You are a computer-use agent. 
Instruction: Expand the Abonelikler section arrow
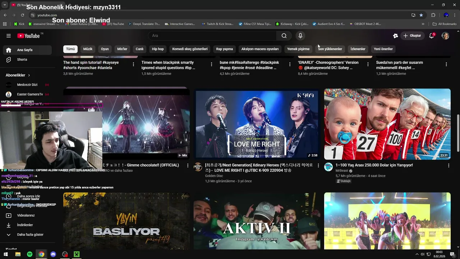(29, 75)
